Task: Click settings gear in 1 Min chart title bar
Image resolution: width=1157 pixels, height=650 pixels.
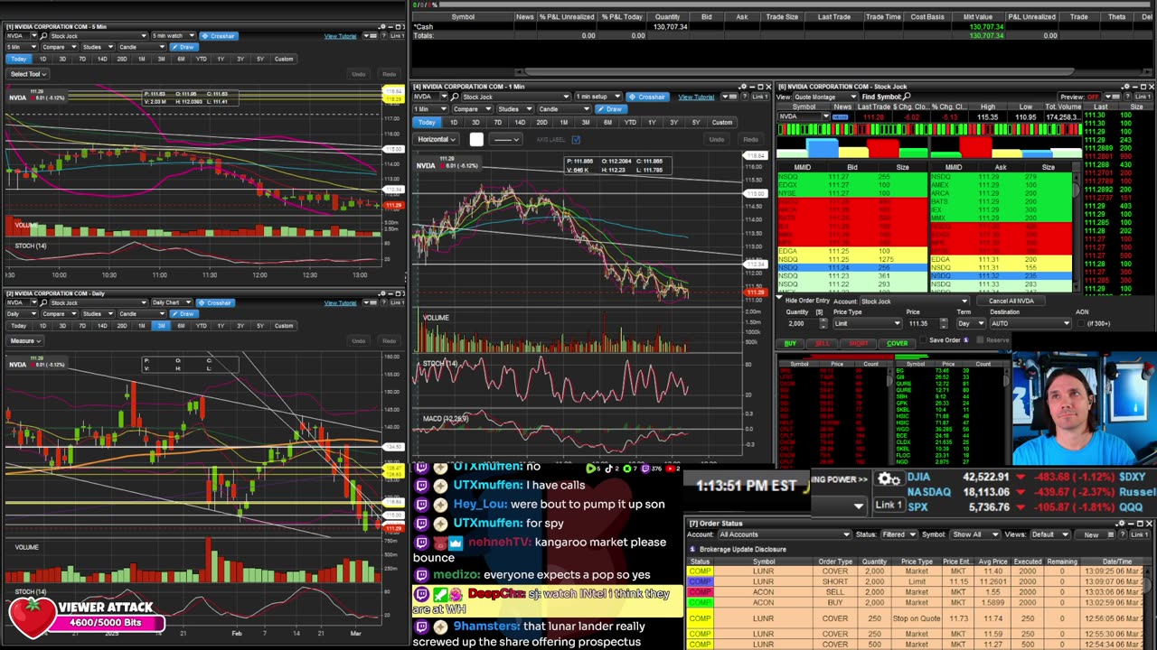Action: pyautogui.click(x=742, y=87)
